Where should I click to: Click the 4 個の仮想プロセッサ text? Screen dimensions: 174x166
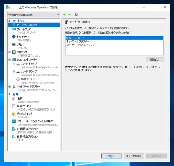pyautogui.click(x=29, y=55)
